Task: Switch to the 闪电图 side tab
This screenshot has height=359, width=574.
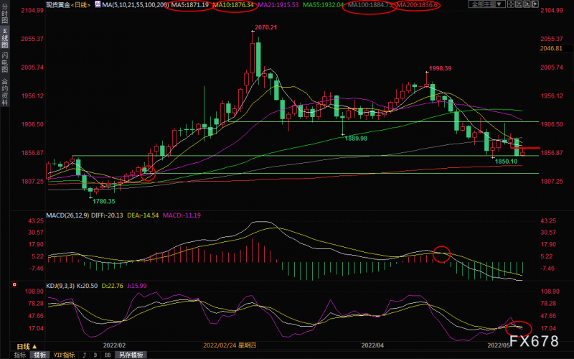Action: pos(5,62)
